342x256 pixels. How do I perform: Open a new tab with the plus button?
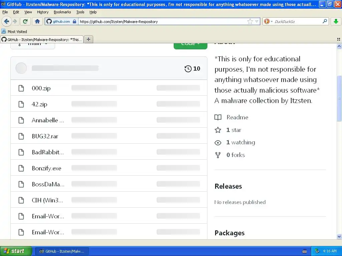[x=88, y=39]
